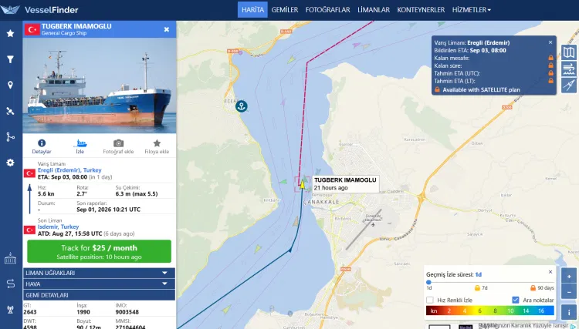Open HİZMETLER dropdown menu
The height and width of the screenshot is (329, 579).
472,10
